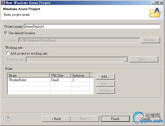Minimize the dialog window
Screen dimensions: 165x126
(153, 3)
